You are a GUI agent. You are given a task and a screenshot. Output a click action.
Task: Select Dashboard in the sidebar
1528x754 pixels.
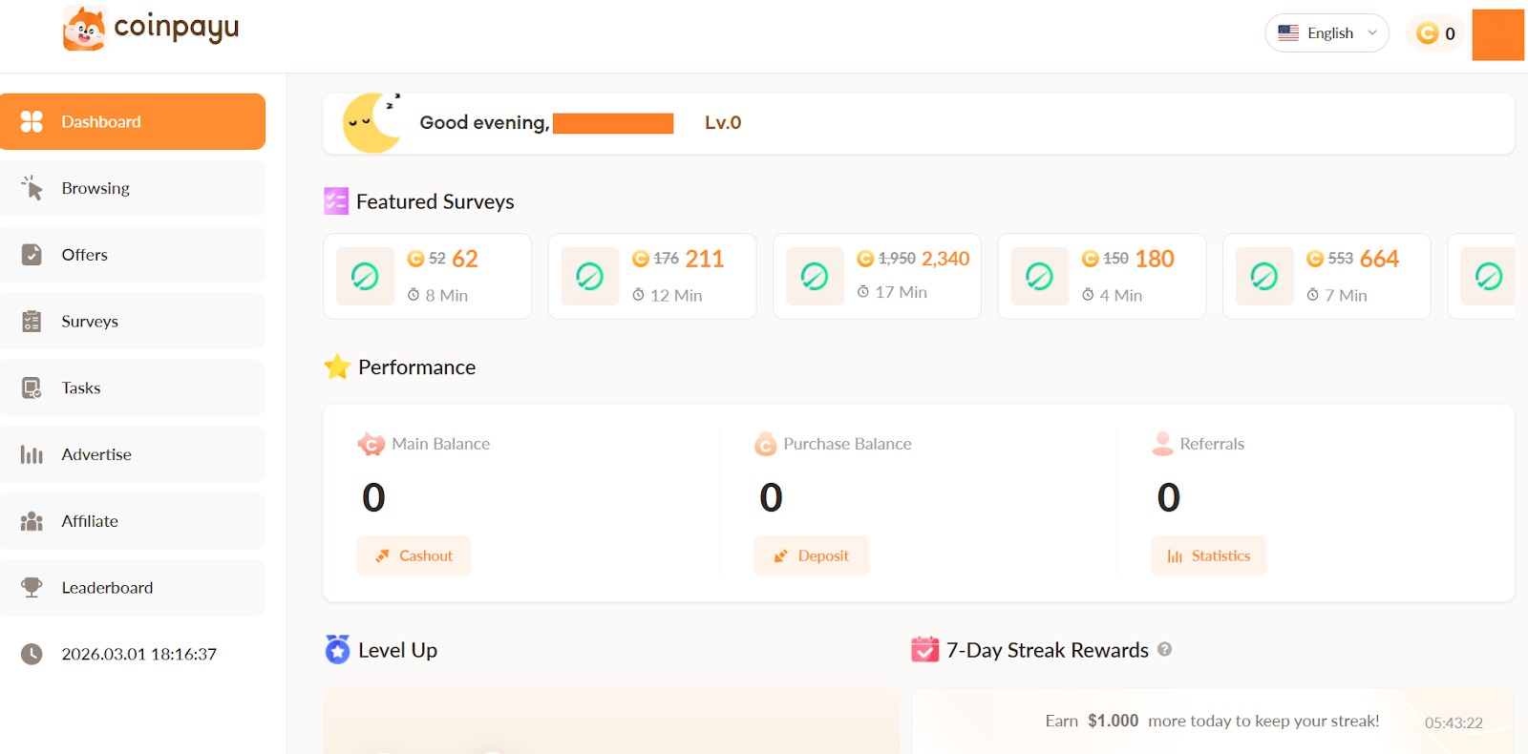pyautogui.click(x=133, y=121)
